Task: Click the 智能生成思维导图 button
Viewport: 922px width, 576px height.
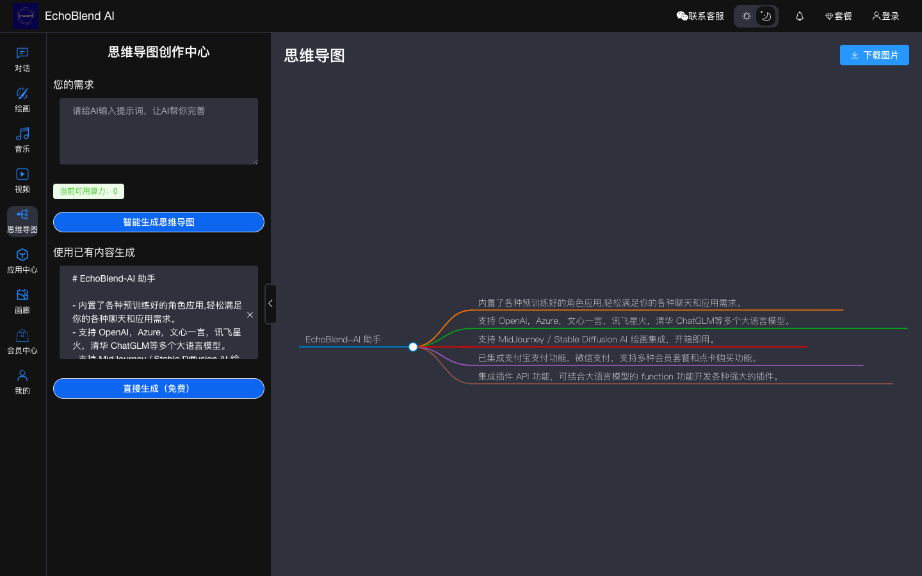Action: pos(158,222)
